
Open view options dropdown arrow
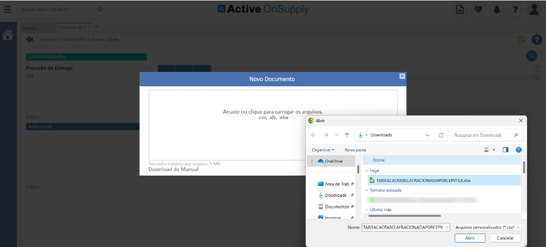493,150
